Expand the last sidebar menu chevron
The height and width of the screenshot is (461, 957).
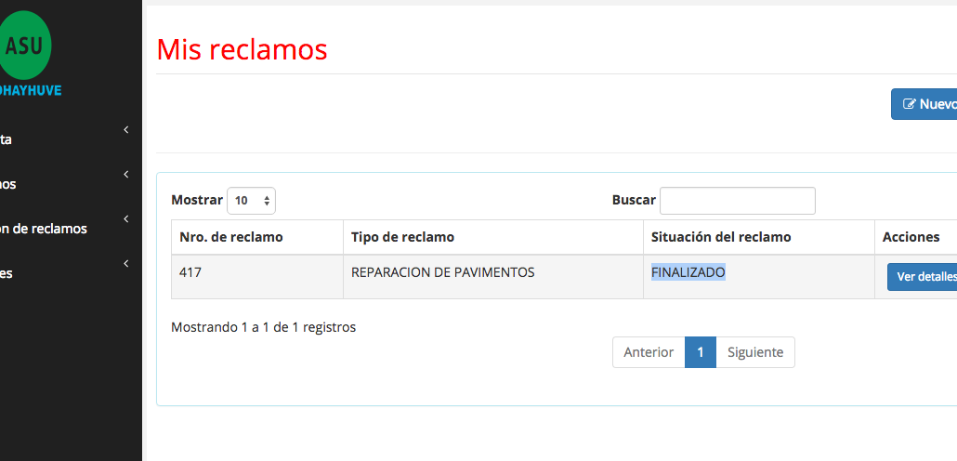click(x=125, y=264)
